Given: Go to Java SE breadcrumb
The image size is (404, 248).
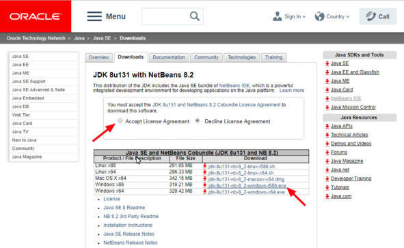Looking at the screenshot, I should coord(102,38).
